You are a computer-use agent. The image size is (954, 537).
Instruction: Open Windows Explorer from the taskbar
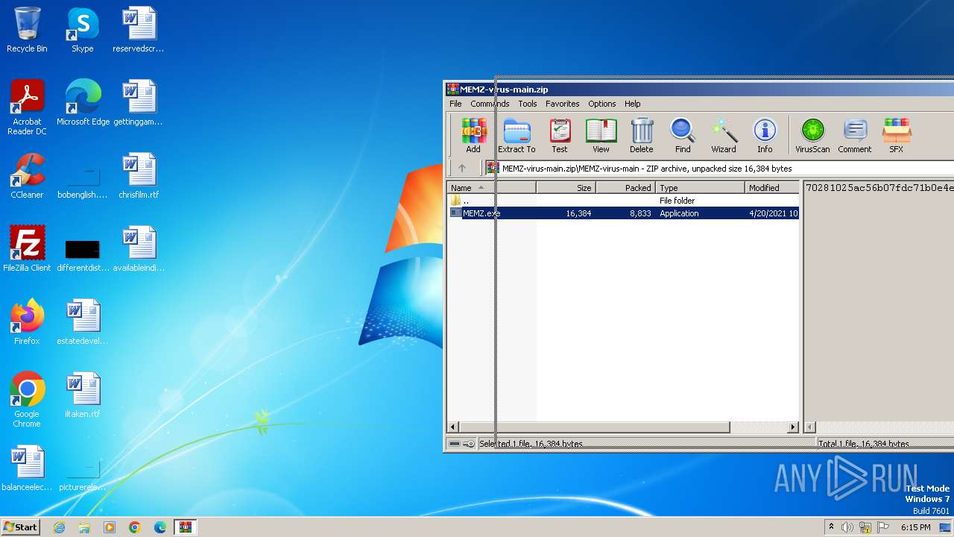click(84, 527)
